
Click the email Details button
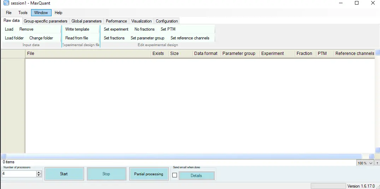pos(197,176)
